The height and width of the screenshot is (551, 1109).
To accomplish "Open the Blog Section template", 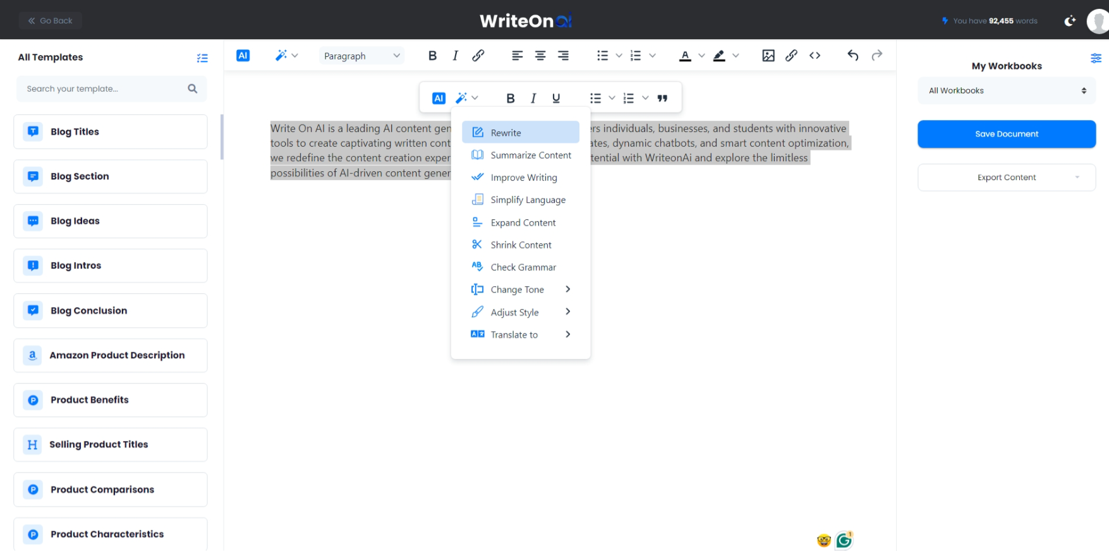I will pos(111,176).
